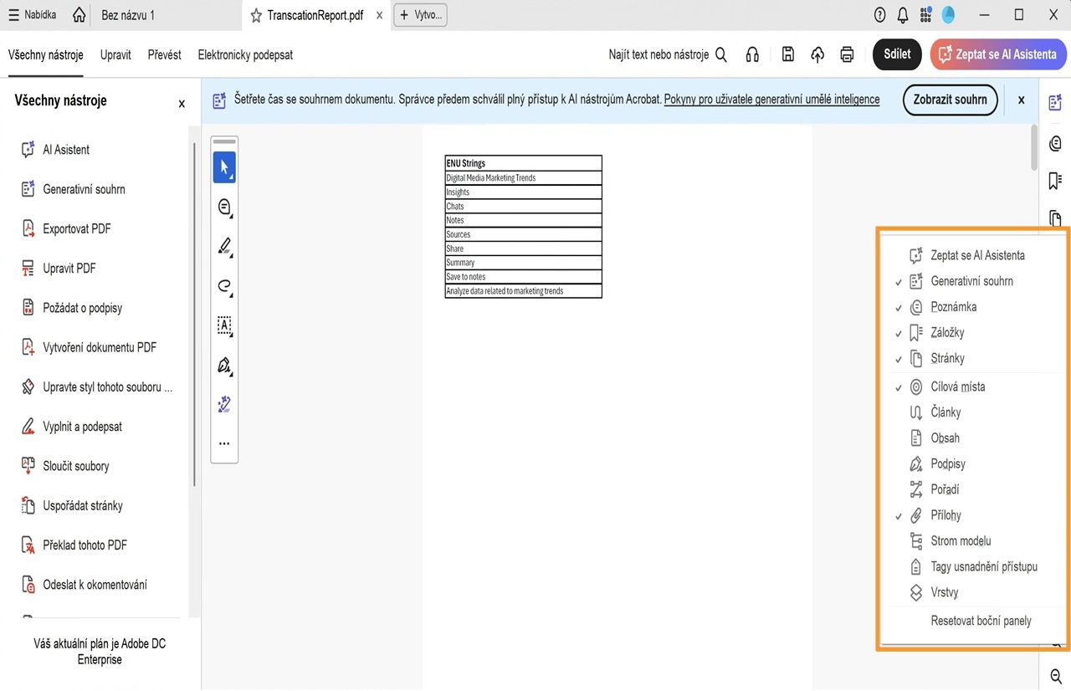Open the Překlad tohoto PDF tool
Image resolution: width=1071 pixels, height=691 pixels.
tap(74, 545)
